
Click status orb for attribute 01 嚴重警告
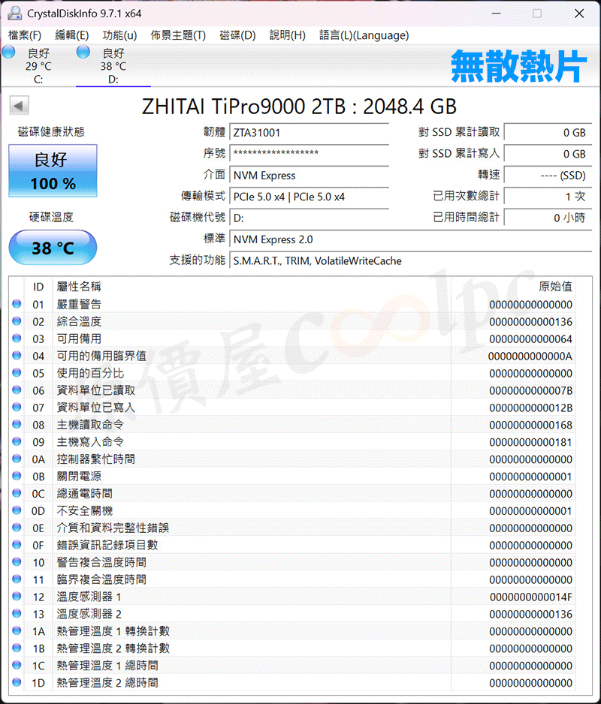(17, 305)
